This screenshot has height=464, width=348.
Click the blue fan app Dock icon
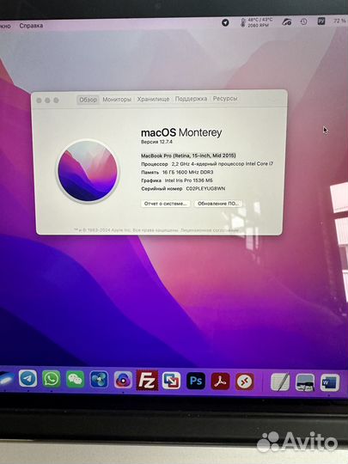[x=99, y=380]
